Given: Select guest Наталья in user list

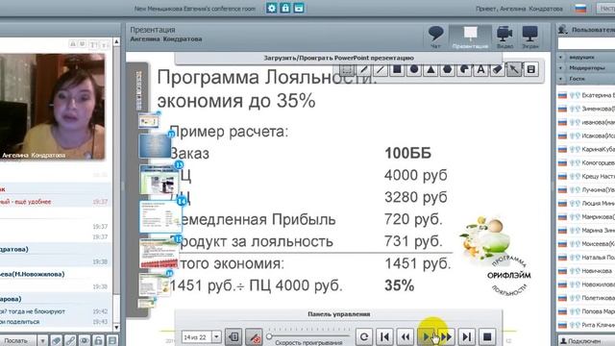Looking at the screenshot, I should tap(586, 258).
